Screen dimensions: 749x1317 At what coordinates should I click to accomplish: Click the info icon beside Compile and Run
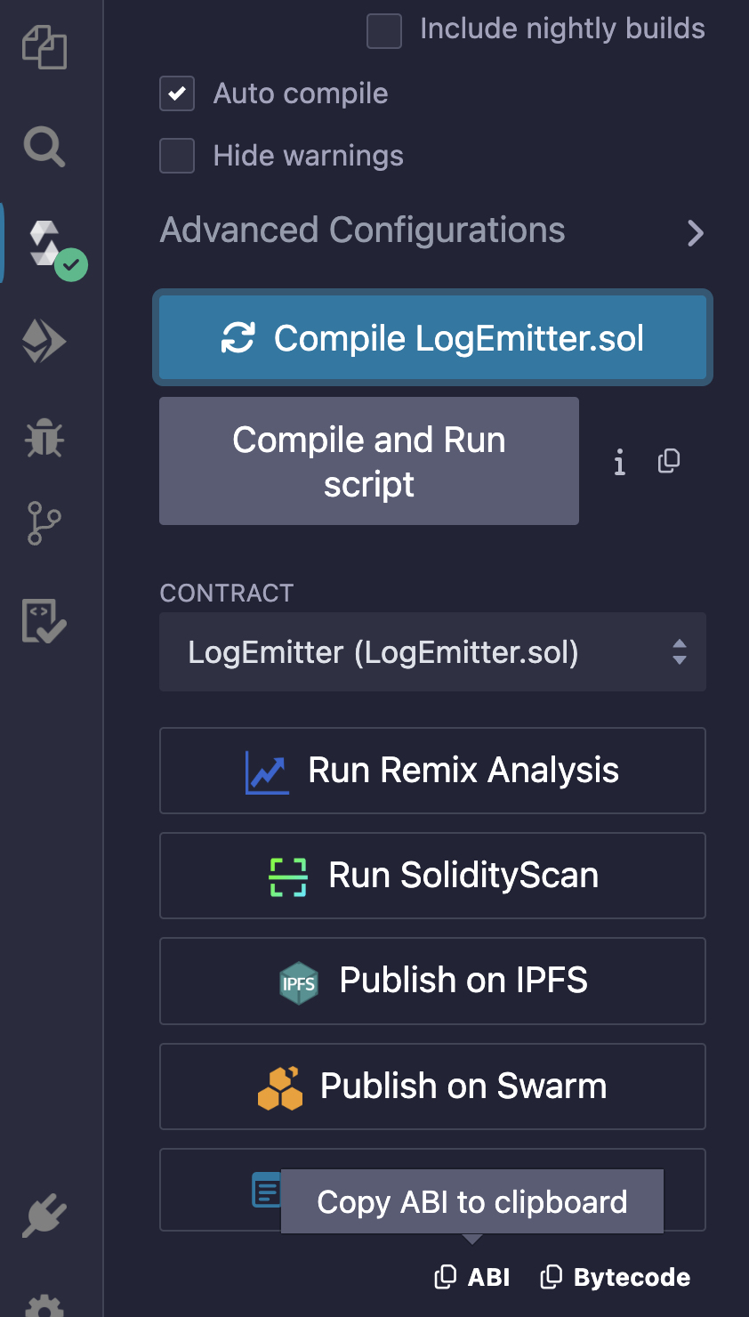(620, 462)
